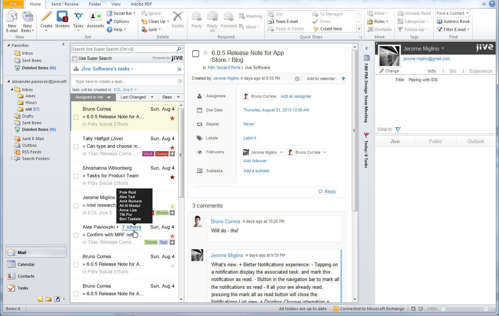
Task: Open the File tab
Action: (x=13, y=4)
